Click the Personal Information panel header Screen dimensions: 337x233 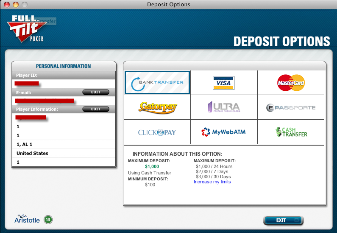pos(64,66)
